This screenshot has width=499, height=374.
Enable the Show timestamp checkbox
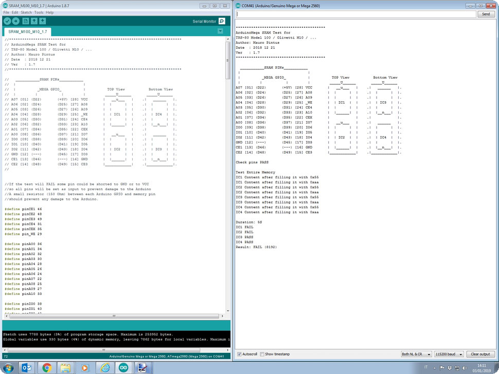point(262,354)
